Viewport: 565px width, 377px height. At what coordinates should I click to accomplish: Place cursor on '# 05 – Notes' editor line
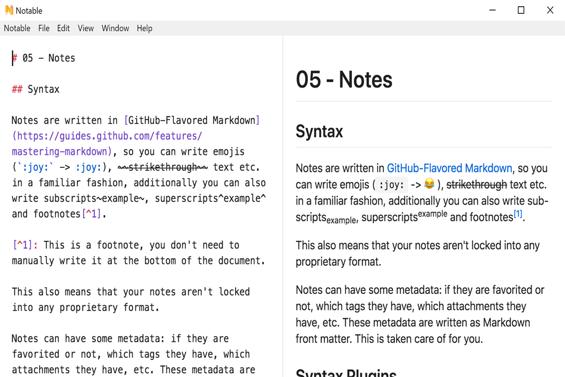click(49, 58)
